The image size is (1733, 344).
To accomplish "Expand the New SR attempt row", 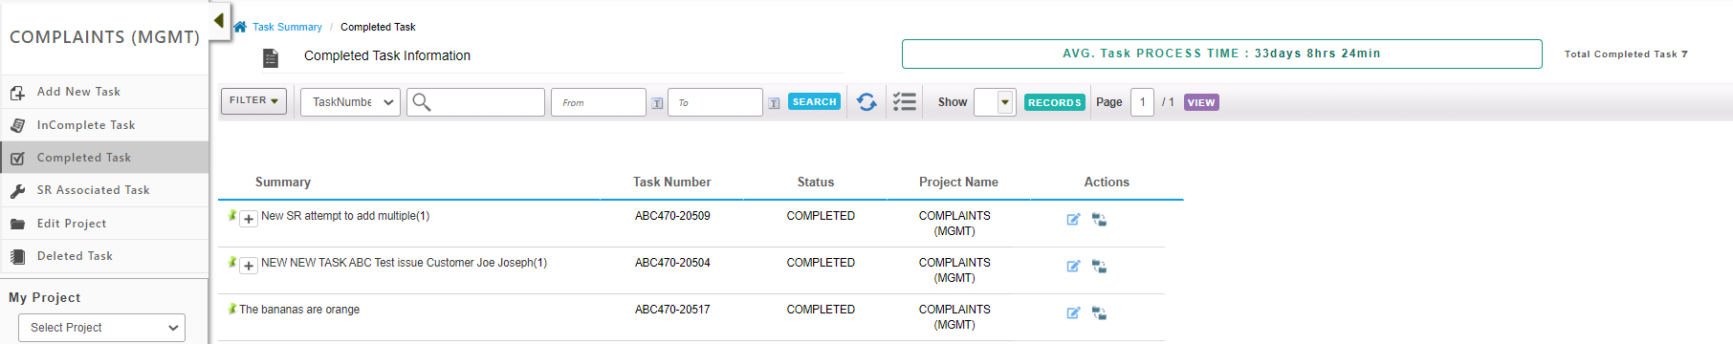I will pos(249,219).
